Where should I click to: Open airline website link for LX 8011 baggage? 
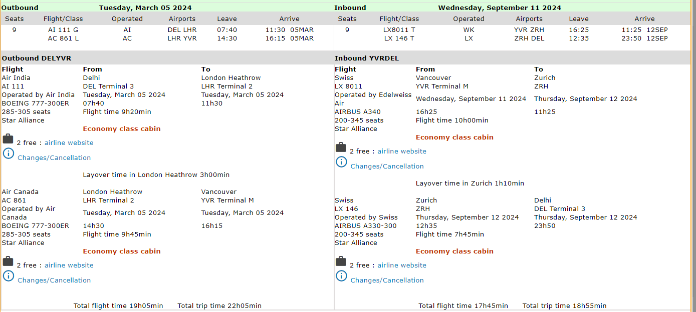coord(402,151)
